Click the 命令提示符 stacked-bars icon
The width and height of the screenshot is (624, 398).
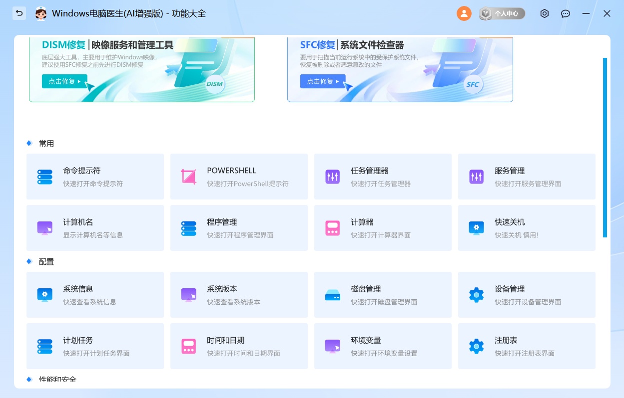pos(45,177)
